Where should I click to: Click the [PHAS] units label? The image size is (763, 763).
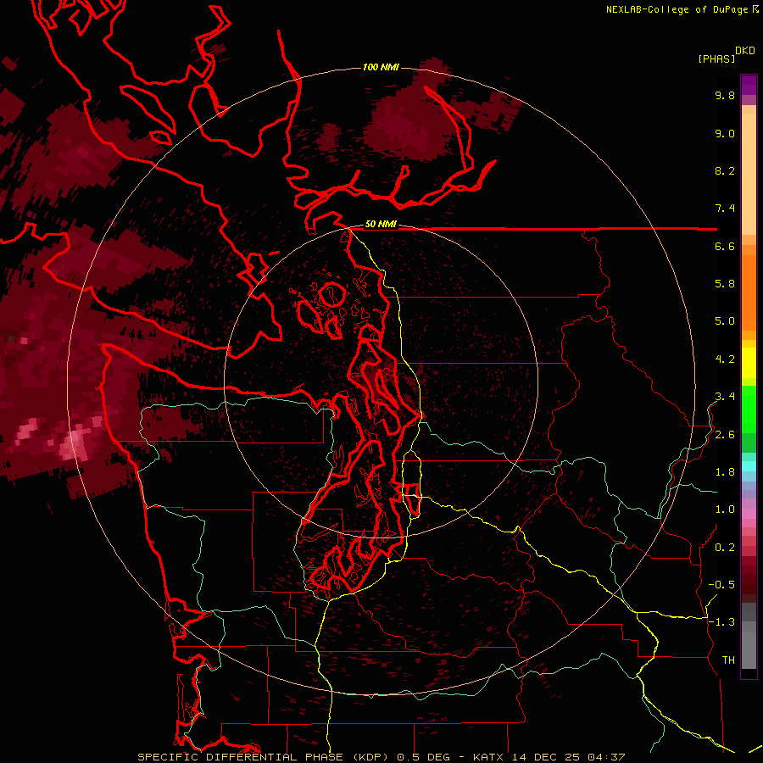716,58
